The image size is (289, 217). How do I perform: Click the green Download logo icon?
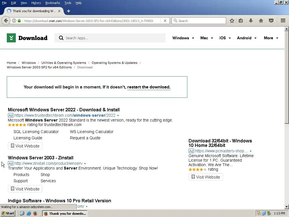click(x=11, y=38)
